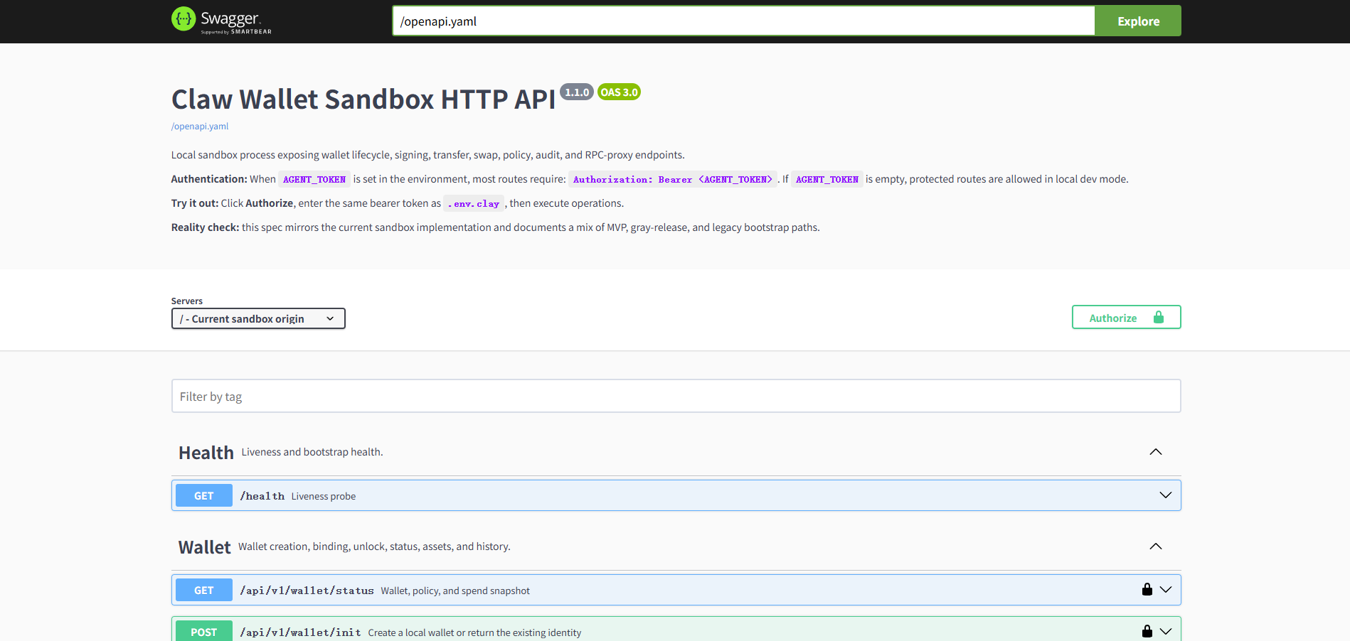Collapse the Wallet section chevron
The image size is (1350, 641).
pos(1155,546)
